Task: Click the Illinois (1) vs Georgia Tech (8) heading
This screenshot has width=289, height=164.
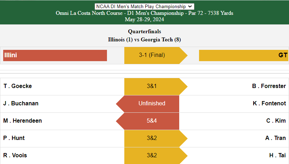Action: pos(144,40)
